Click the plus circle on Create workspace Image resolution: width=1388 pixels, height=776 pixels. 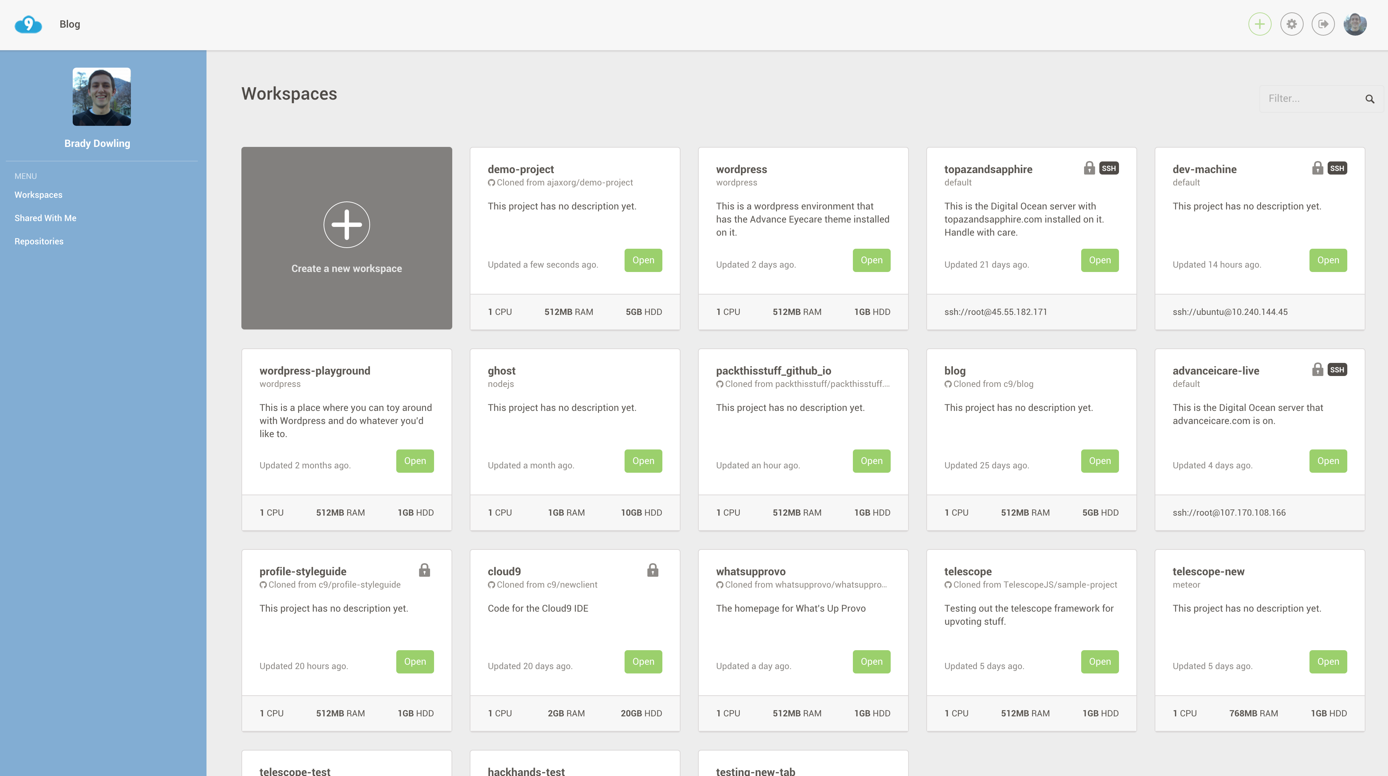tap(346, 225)
